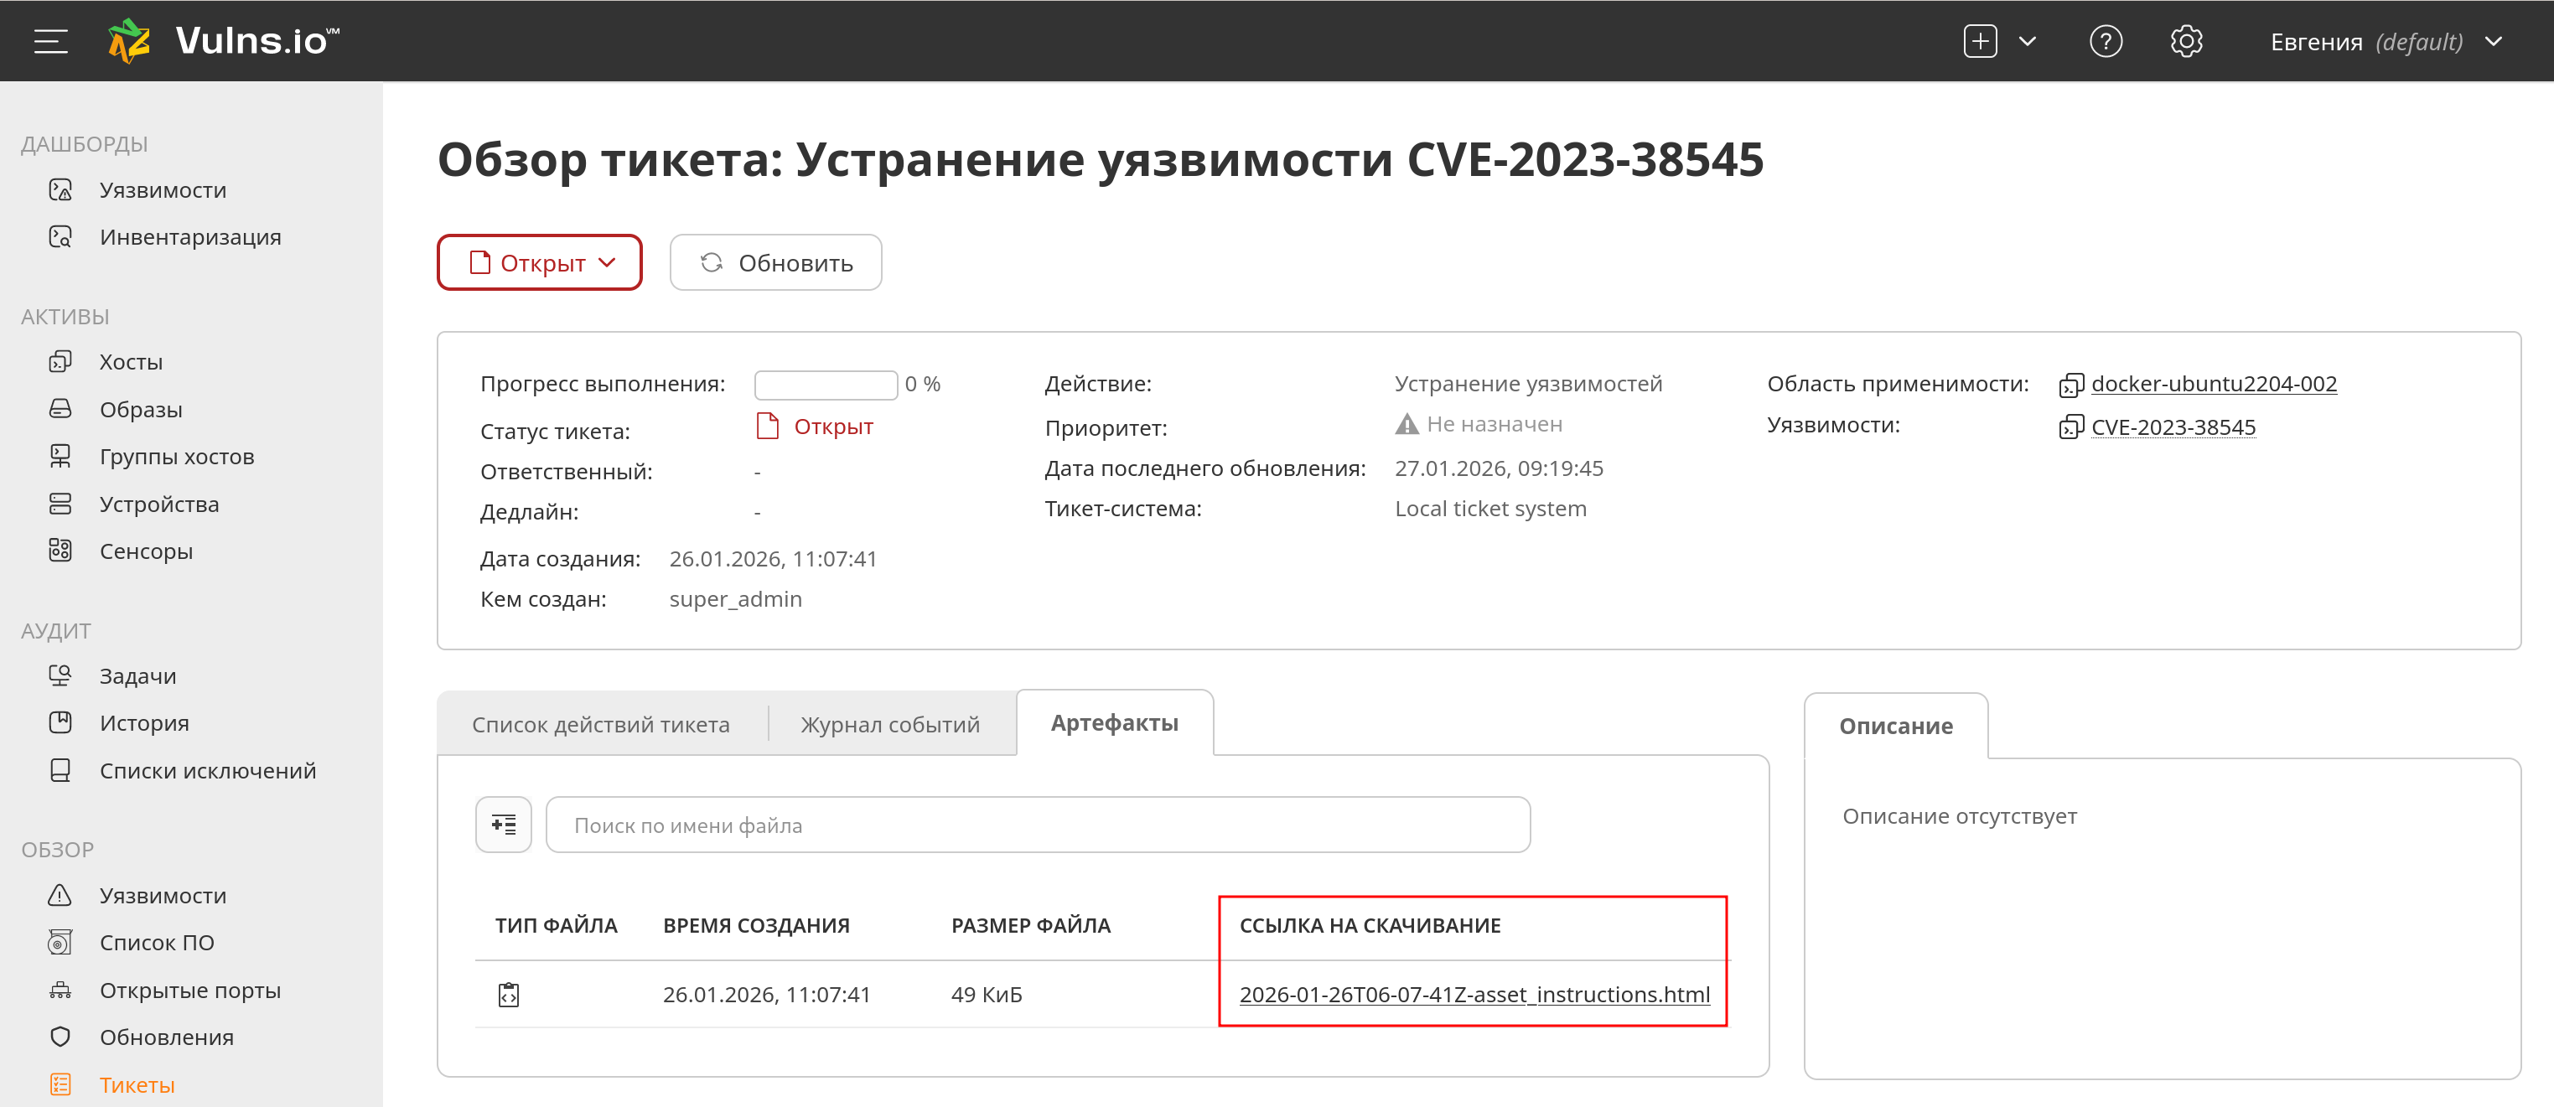Image resolution: width=2554 pixels, height=1107 pixels.
Task: Open settings with the gear icon
Action: pos(2185,42)
